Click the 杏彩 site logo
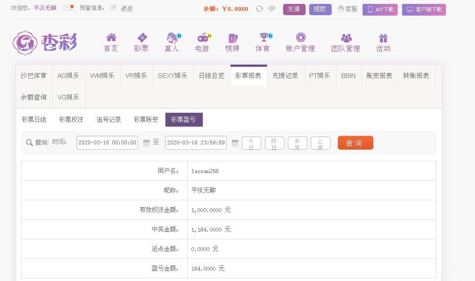Image resolution: width=475 pixels, height=281 pixels. [x=45, y=42]
